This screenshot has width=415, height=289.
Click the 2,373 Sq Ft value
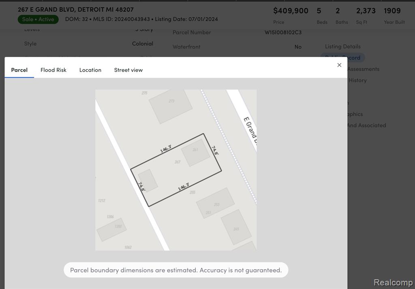[x=366, y=11]
